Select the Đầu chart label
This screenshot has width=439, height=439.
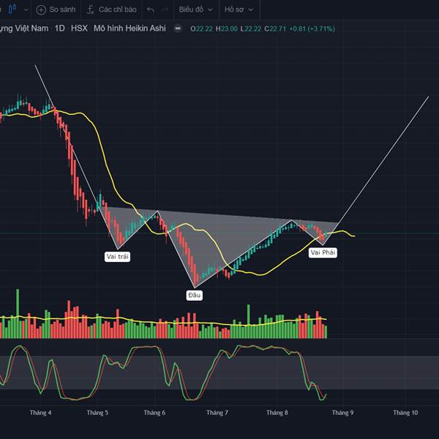(195, 295)
